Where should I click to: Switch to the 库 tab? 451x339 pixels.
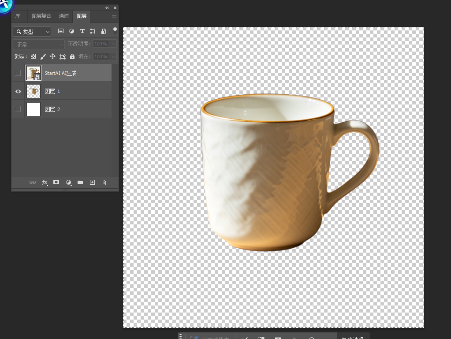coord(18,16)
